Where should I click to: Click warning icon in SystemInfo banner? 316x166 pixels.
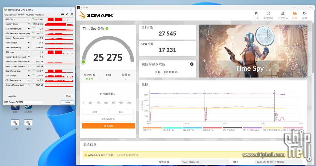[x=85, y=155]
